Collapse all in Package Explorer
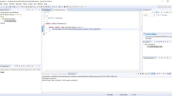 coord(27,10)
